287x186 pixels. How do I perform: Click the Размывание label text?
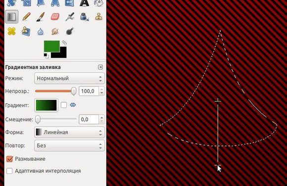[x=30, y=159]
